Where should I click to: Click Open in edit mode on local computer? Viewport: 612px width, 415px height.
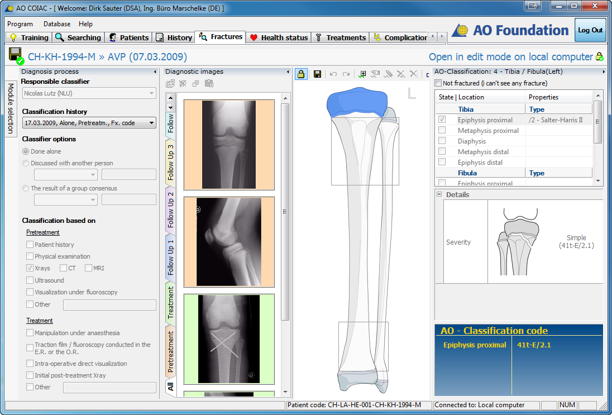pos(510,56)
